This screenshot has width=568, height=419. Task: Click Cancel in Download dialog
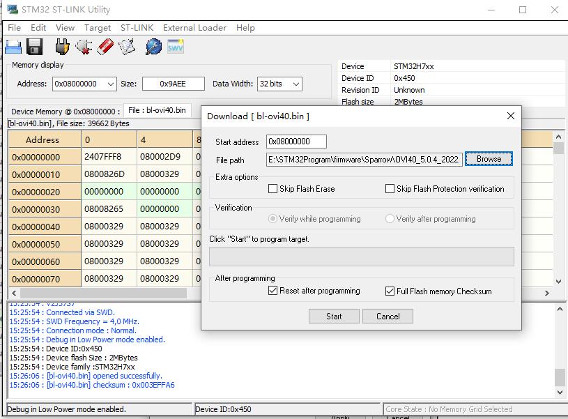coord(387,316)
